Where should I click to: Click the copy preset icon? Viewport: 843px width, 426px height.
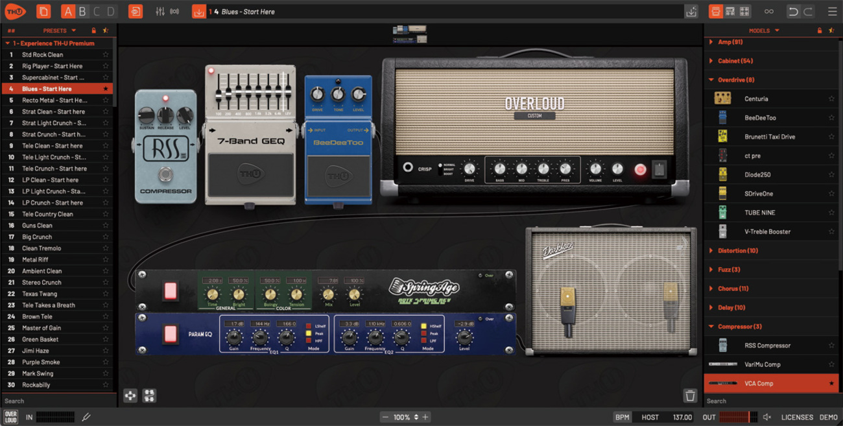(x=43, y=12)
